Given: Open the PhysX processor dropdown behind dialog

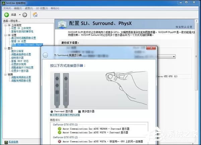Looking at the screenshot, I should coord(174,57).
